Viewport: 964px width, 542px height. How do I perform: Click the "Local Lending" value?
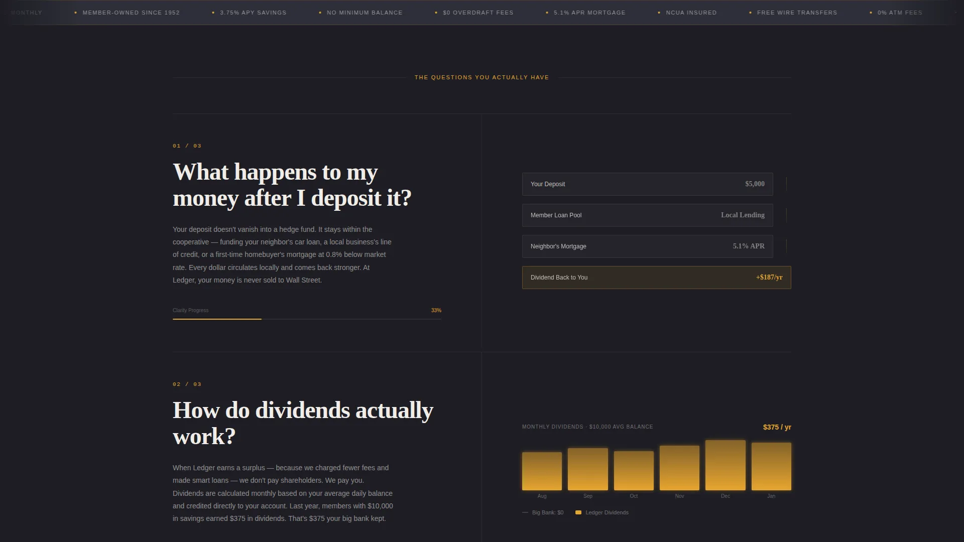(743, 215)
